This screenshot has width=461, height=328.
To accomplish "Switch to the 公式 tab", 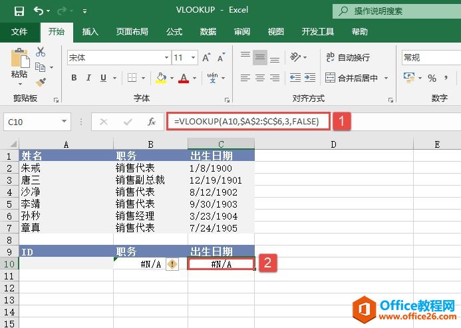I will [174, 32].
